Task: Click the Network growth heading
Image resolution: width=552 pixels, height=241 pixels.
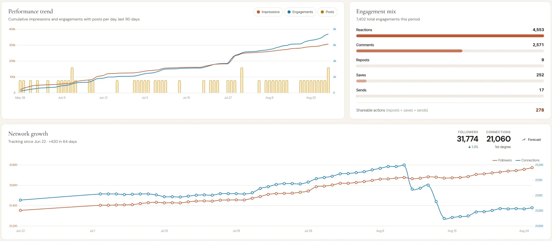Action: [x=28, y=134]
